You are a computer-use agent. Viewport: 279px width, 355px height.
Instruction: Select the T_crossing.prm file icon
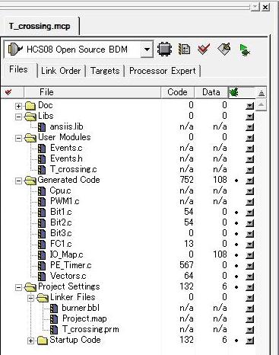[x=54, y=330]
